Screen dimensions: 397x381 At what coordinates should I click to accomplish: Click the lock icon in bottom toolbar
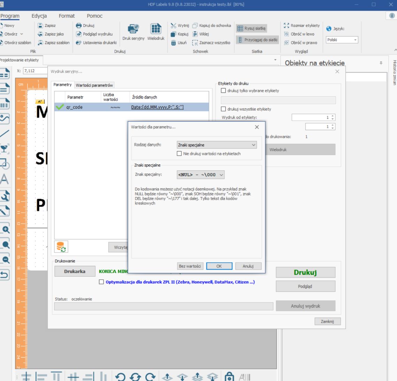tap(229, 377)
